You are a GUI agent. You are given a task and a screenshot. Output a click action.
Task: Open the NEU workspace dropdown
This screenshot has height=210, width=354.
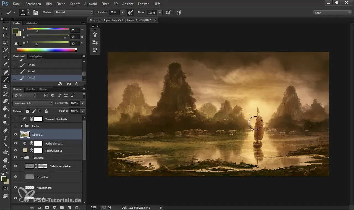click(x=332, y=12)
